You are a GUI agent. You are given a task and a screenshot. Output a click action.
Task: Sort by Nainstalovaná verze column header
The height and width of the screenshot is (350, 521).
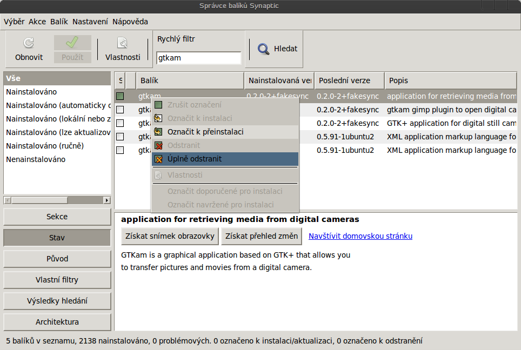coord(279,80)
